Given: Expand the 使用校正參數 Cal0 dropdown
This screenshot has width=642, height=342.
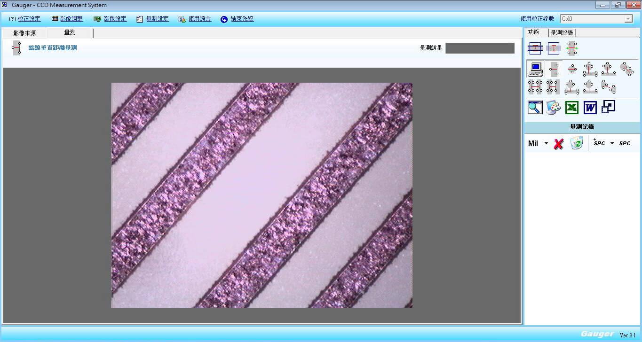Looking at the screenshot, I should pos(628,19).
